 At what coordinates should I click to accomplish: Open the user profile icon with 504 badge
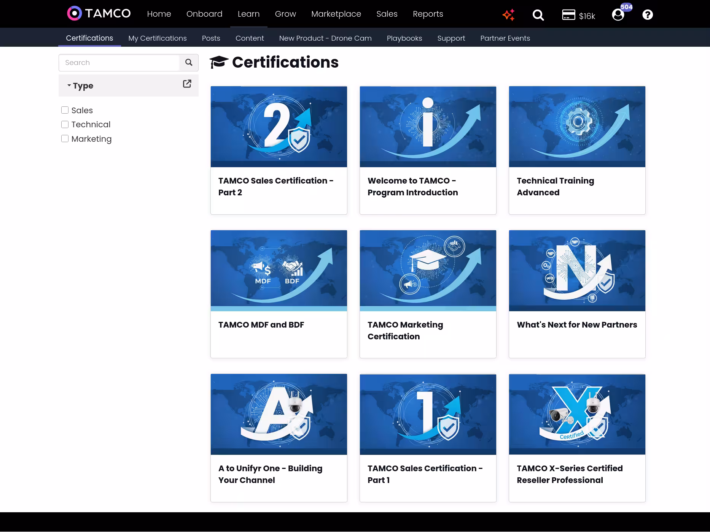pyautogui.click(x=618, y=15)
